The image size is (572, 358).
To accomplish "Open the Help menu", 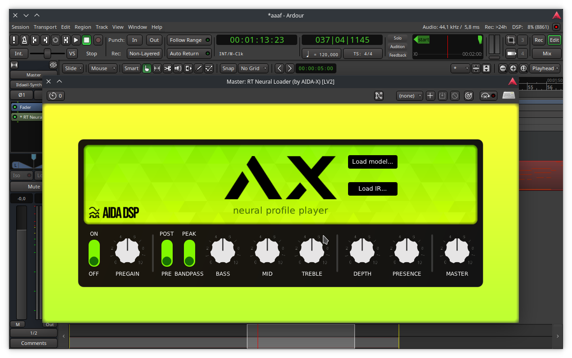I will tap(157, 27).
